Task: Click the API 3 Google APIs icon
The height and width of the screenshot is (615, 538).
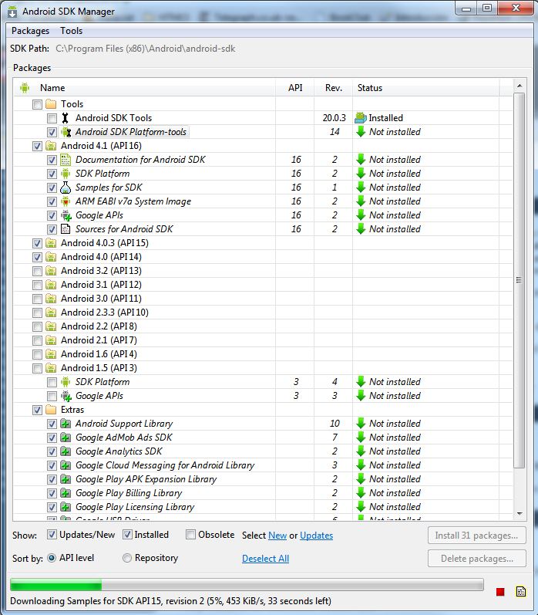Action: coord(66,396)
